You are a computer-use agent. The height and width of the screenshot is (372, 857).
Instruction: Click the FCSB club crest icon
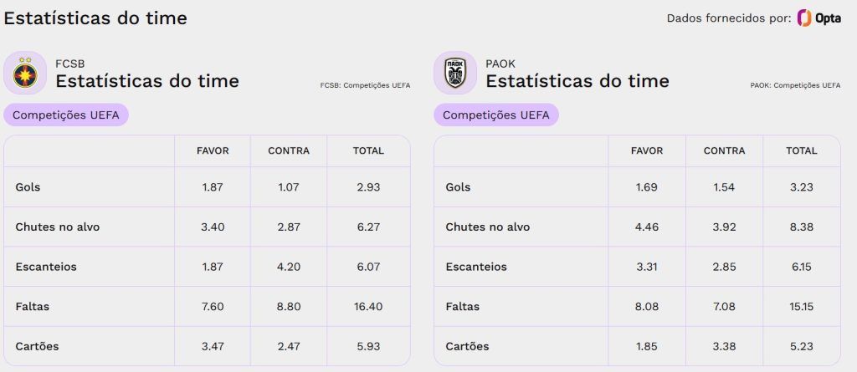click(25, 73)
